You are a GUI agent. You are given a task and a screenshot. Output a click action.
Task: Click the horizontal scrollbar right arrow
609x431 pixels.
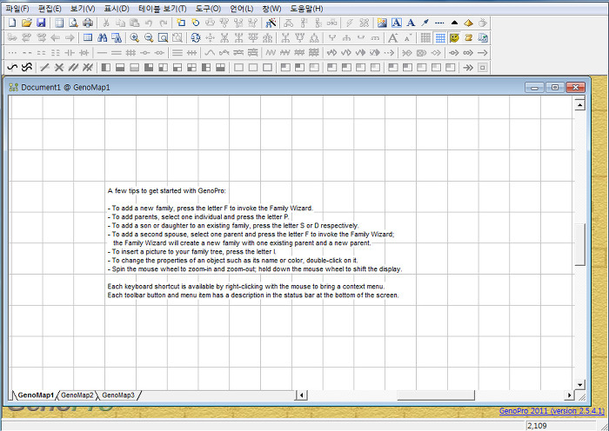click(x=569, y=395)
